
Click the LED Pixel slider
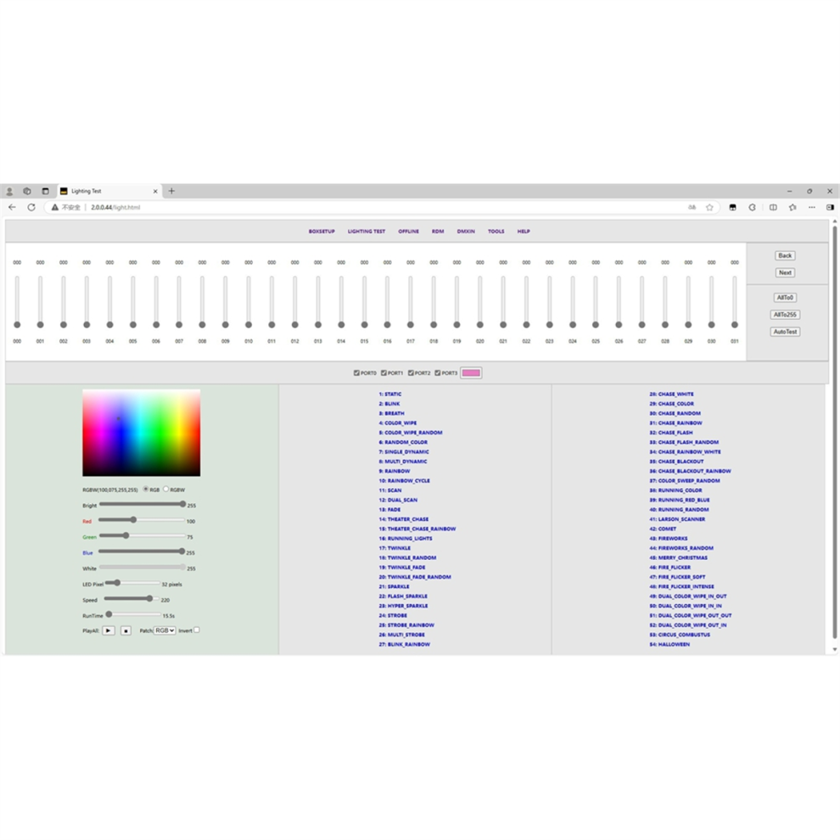point(132,582)
